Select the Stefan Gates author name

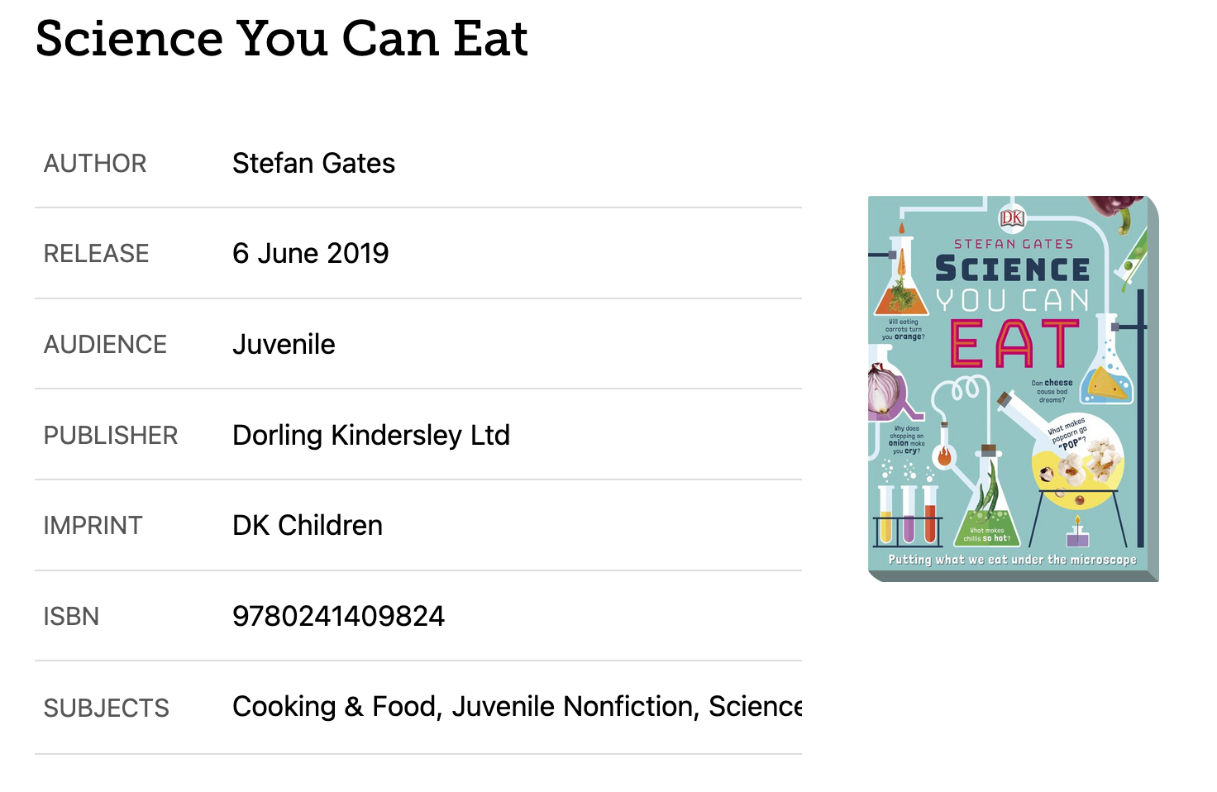click(x=313, y=163)
